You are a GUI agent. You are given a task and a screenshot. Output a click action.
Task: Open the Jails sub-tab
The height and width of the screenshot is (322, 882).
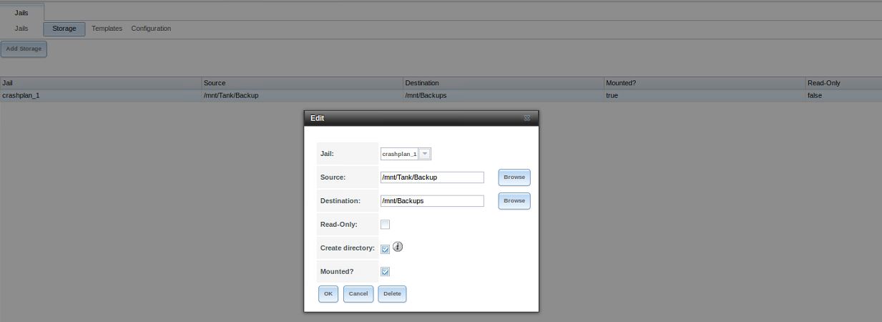(x=21, y=29)
